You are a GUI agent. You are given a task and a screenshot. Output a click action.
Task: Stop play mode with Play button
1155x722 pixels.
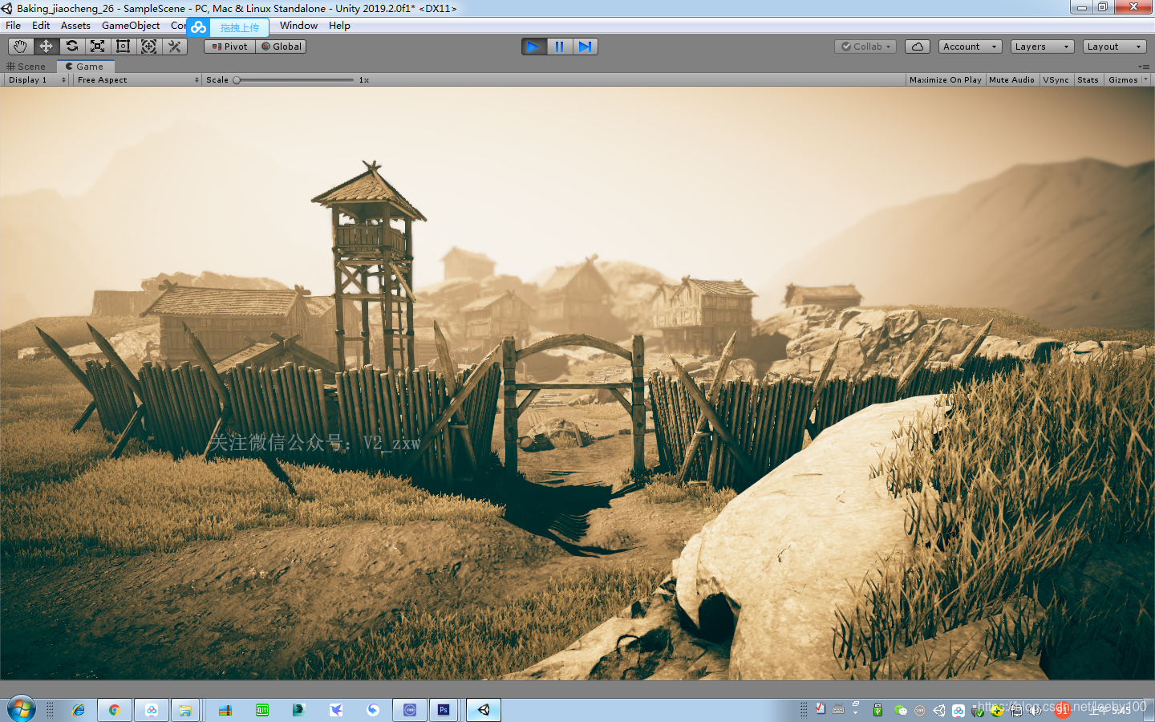coord(533,47)
